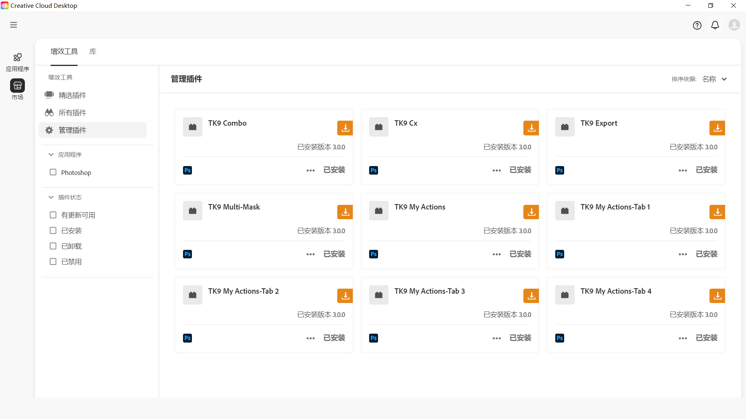Collapse the 插件状态 filter section
746x419 pixels.
(x=51, y=197)
